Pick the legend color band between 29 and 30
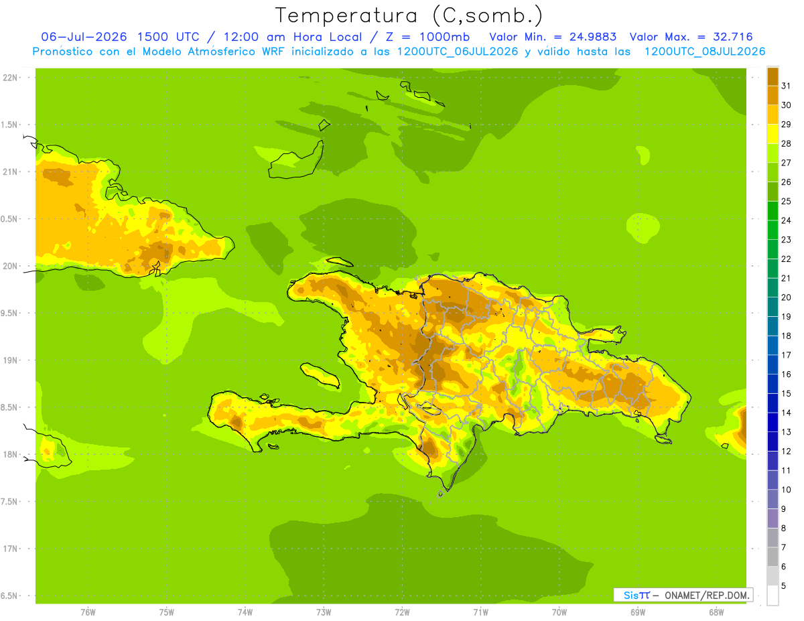804x621 pixels. click(x=773, y=115)
